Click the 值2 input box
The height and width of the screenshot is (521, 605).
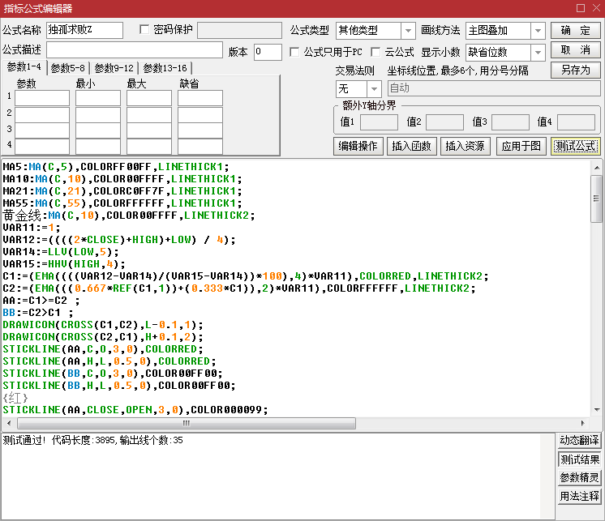444,122
